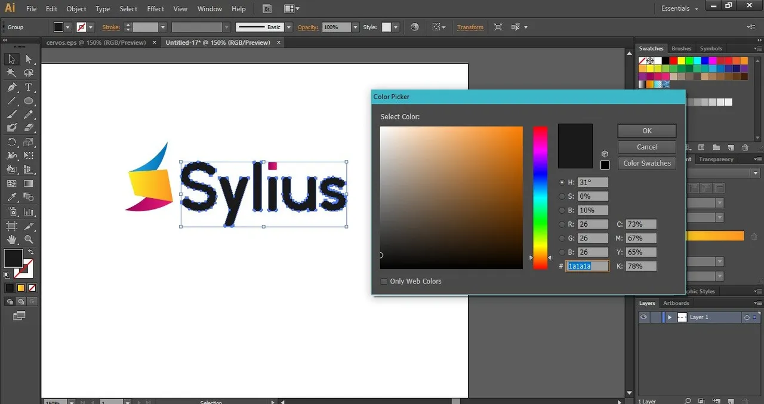Switch to the Brushes panel tab
The height and width of the screenshot is (404, 764).
[x=681, y=49]
